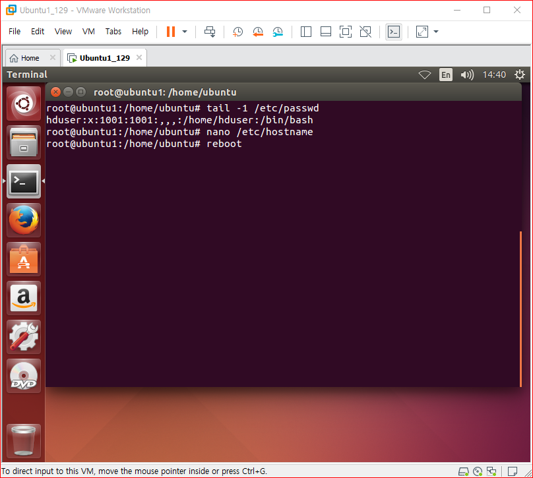This screenshot has width=533, height=478.
Task: Take a snapshot of this VM
Action: (x=237, y=32)
